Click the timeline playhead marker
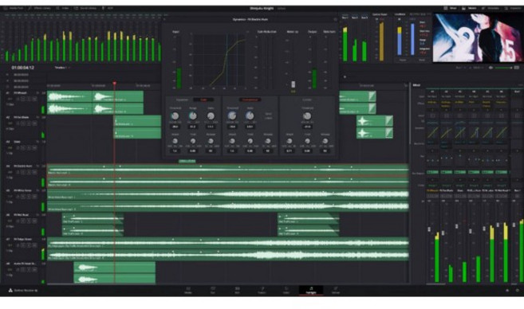This screenshot has height=309, width=524. pyautogui.click(x=114, y=84)
